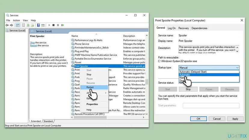Click gear icon beside Power service
This screenshot has height=140, width=249.
point(72,62)
